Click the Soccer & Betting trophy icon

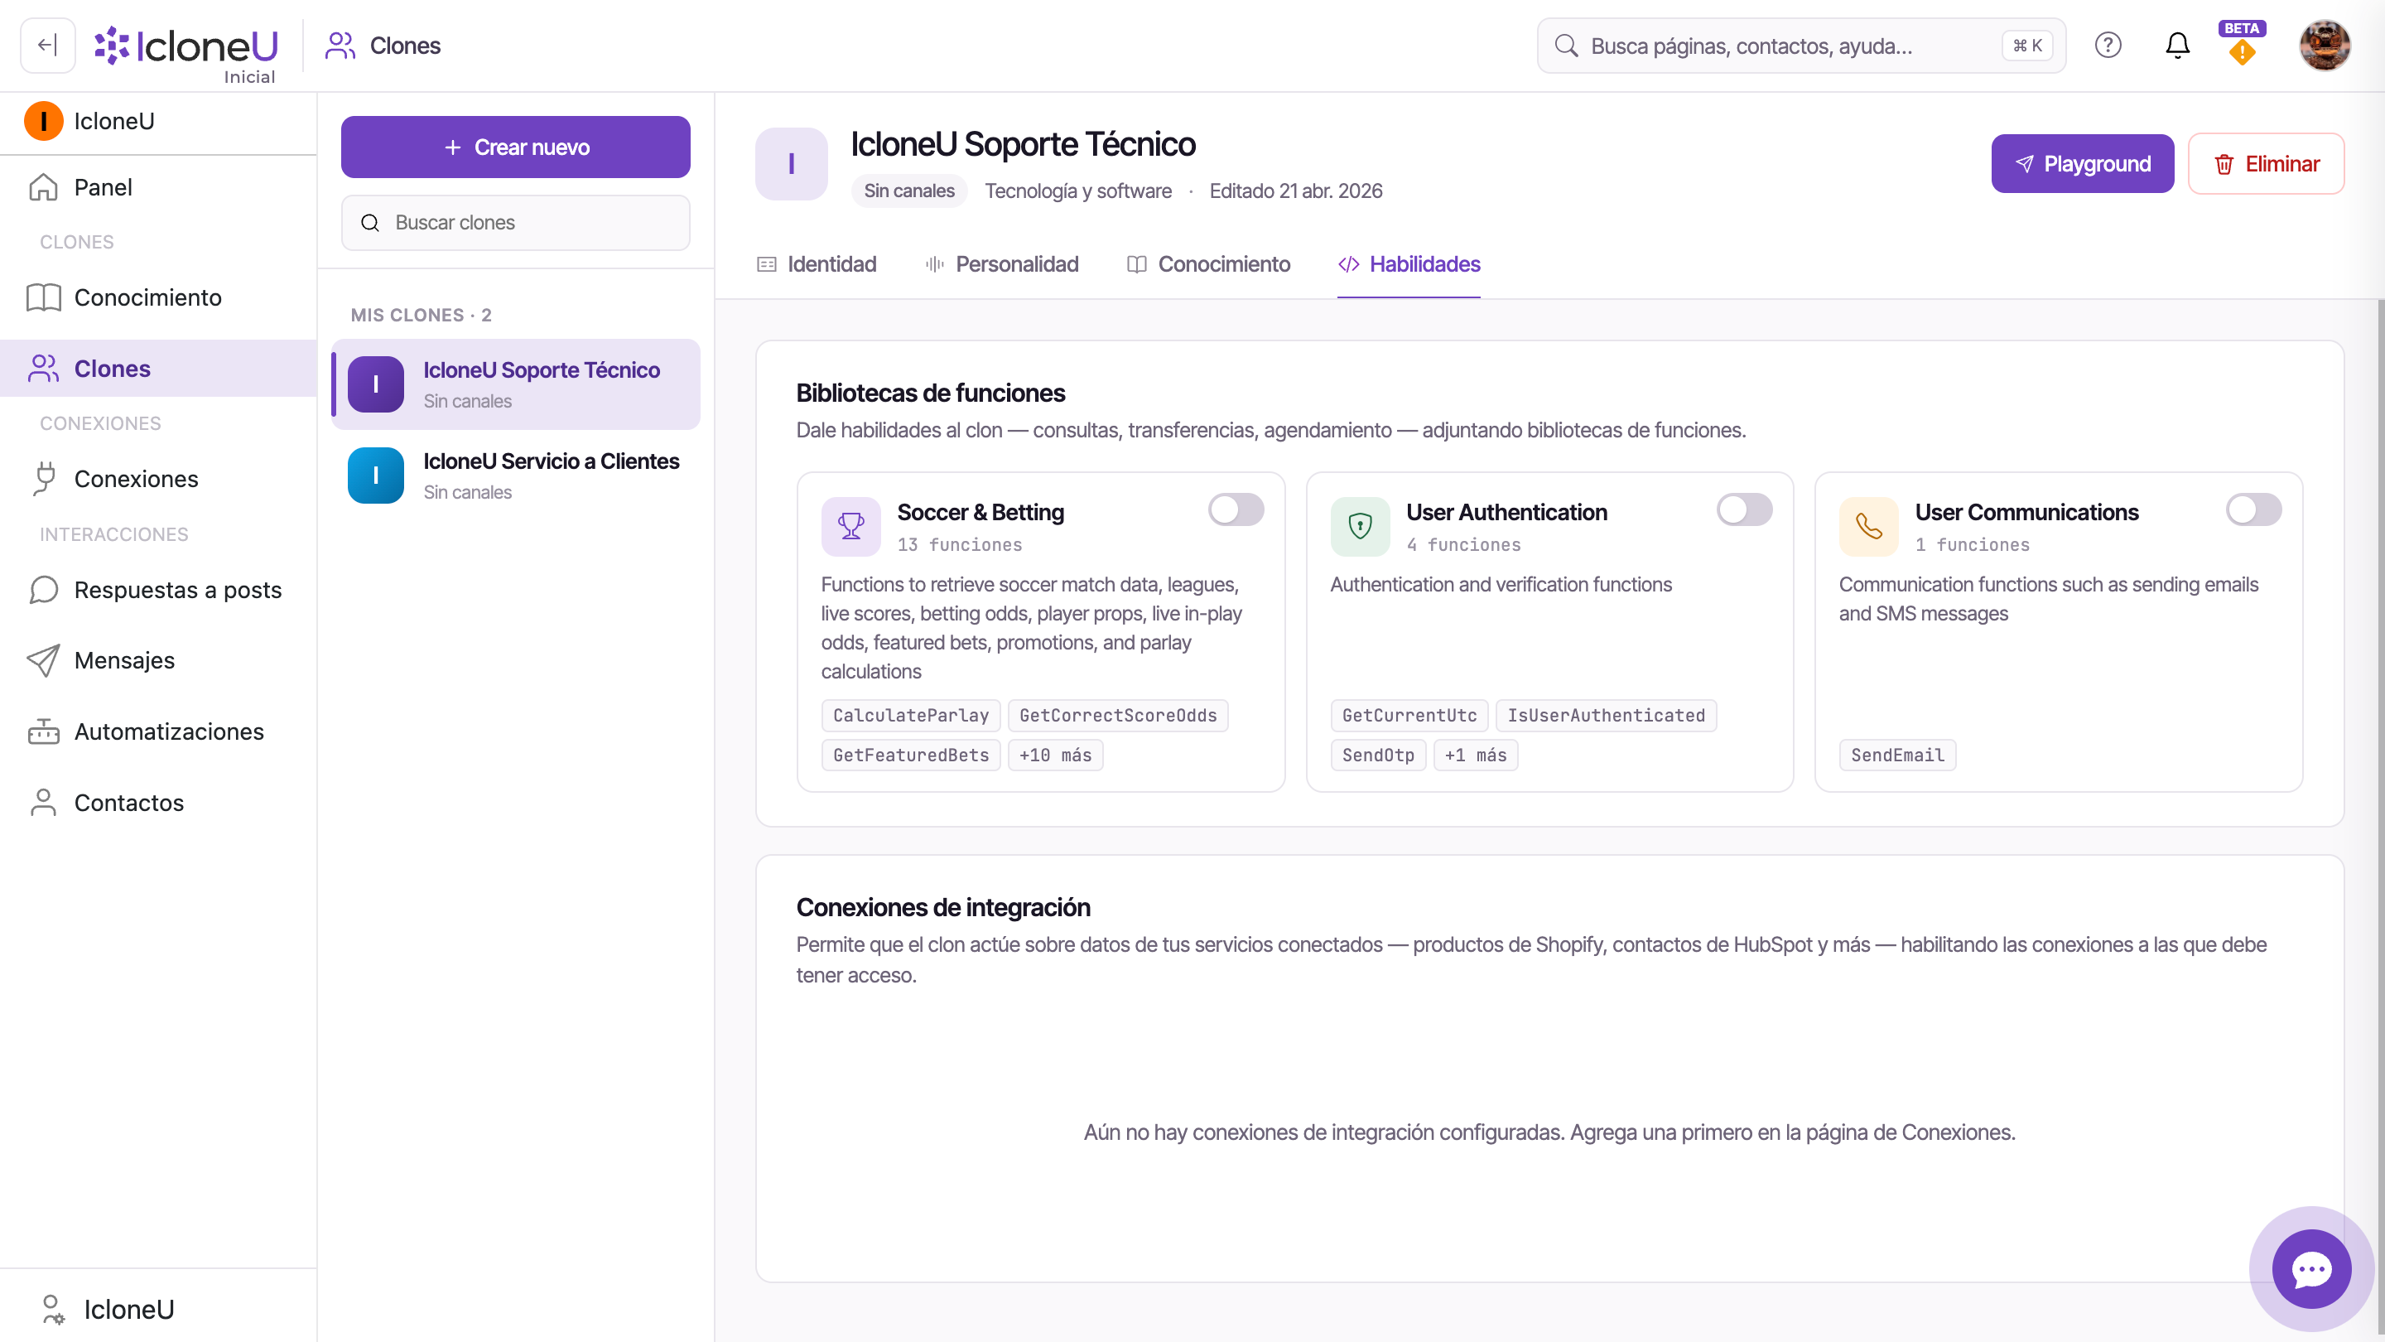point(850,526)
